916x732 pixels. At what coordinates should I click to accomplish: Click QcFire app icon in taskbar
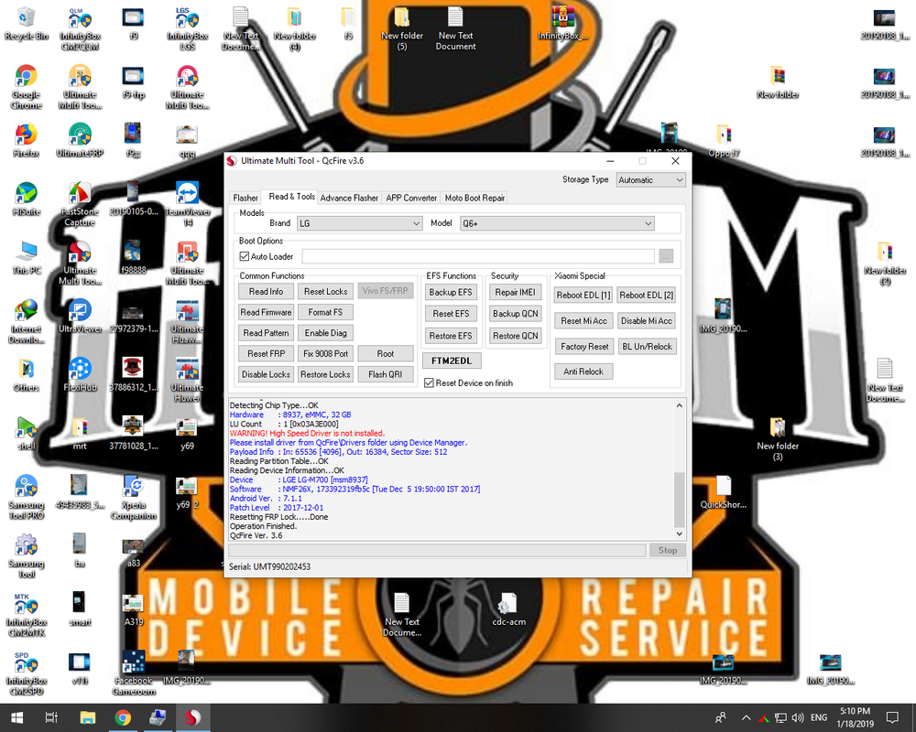tap(192, 717)
